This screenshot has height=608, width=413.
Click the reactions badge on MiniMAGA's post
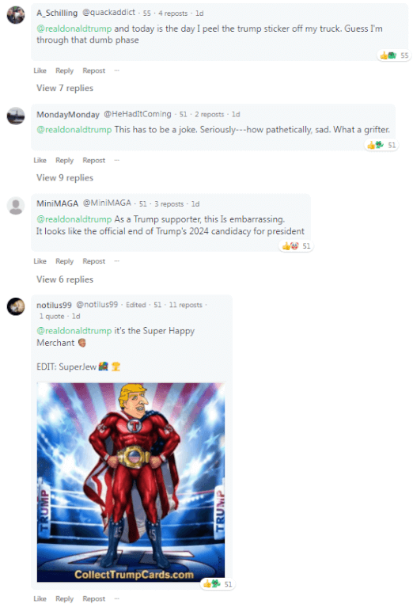(296, 246)
